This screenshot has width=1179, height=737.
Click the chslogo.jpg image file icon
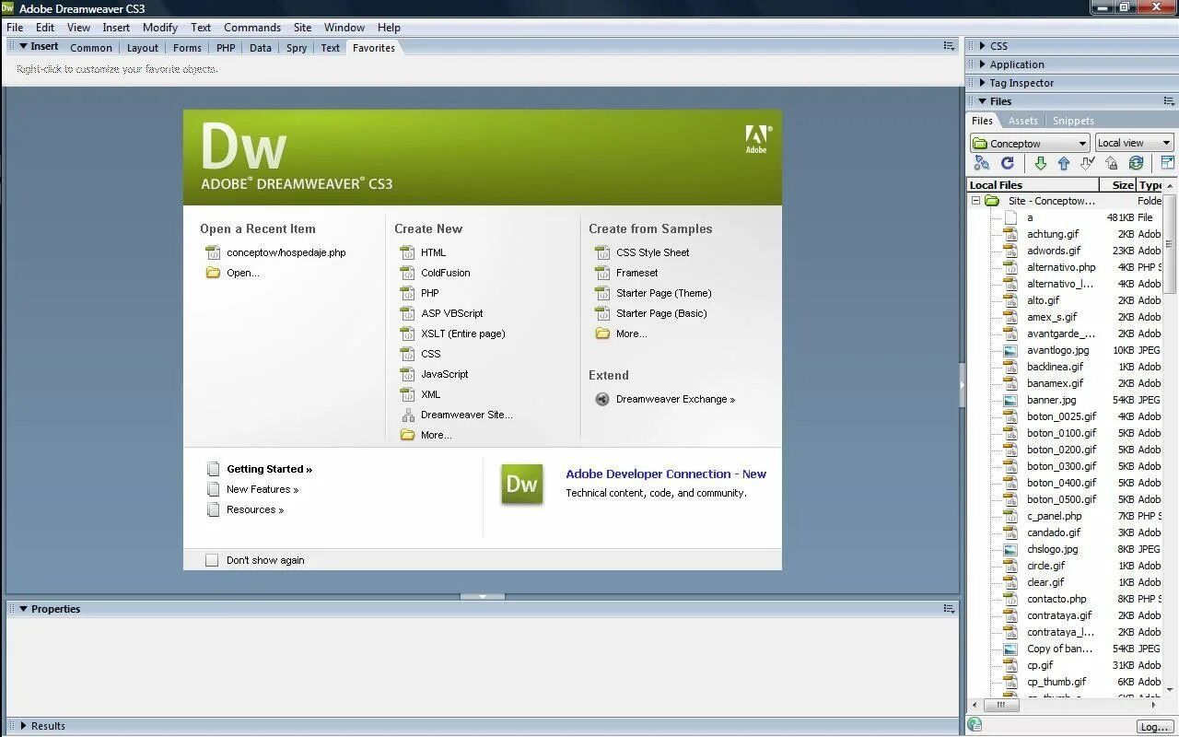click(1010, 549)
